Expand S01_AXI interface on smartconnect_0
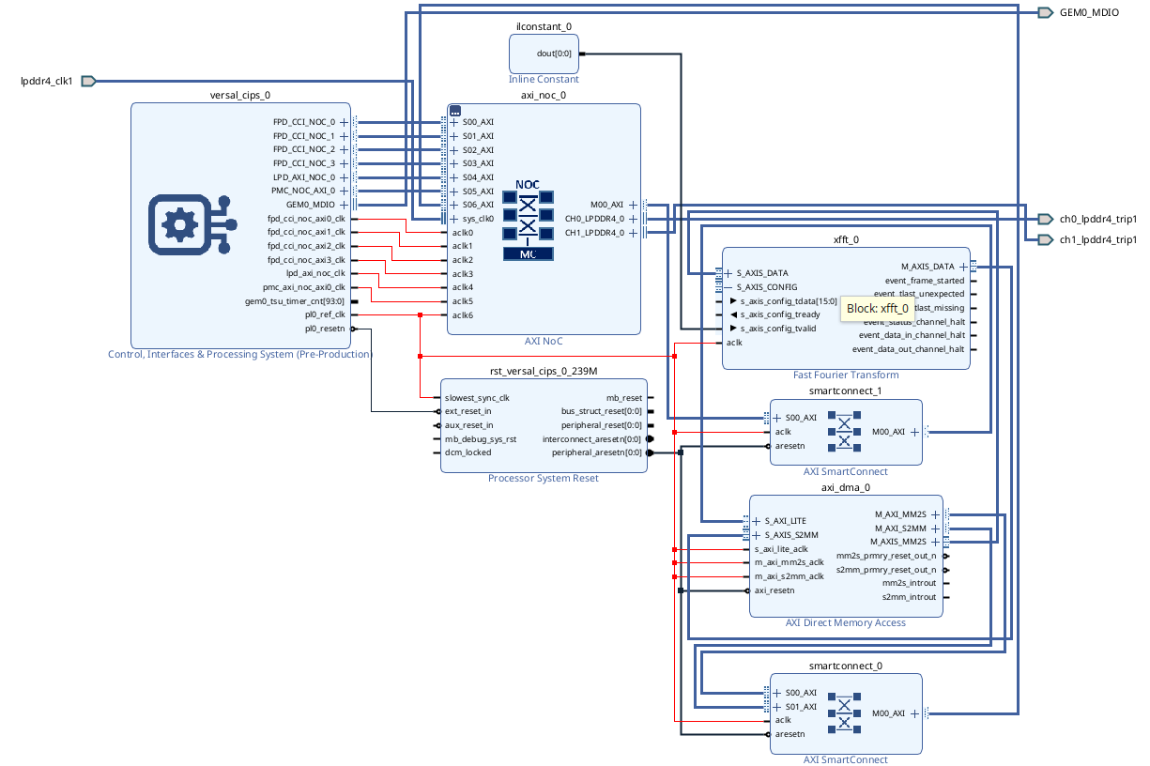Viewport: 1150px width, 766px height. [777, 707]
